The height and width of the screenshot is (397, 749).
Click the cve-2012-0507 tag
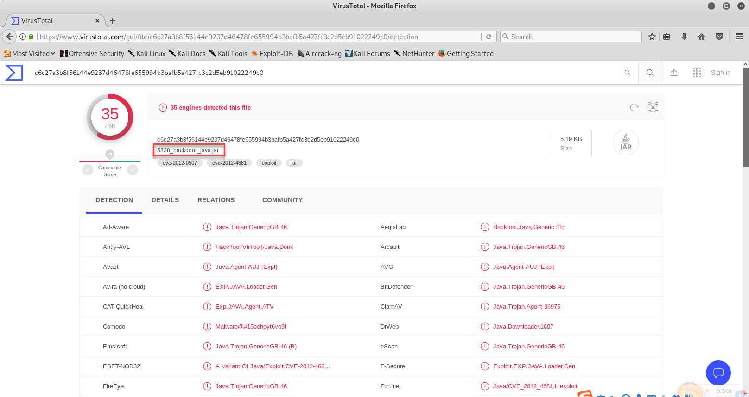click(x=180, y=163)
